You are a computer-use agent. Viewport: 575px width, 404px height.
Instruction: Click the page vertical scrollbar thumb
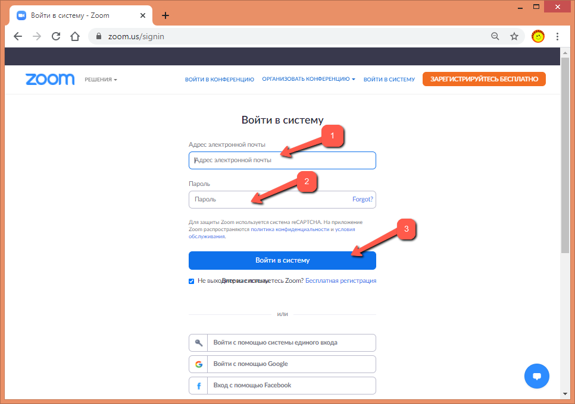coord(565,156)
